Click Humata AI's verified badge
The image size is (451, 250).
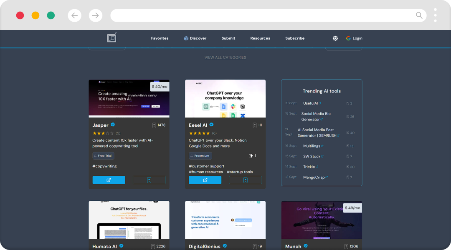[122, 246]
